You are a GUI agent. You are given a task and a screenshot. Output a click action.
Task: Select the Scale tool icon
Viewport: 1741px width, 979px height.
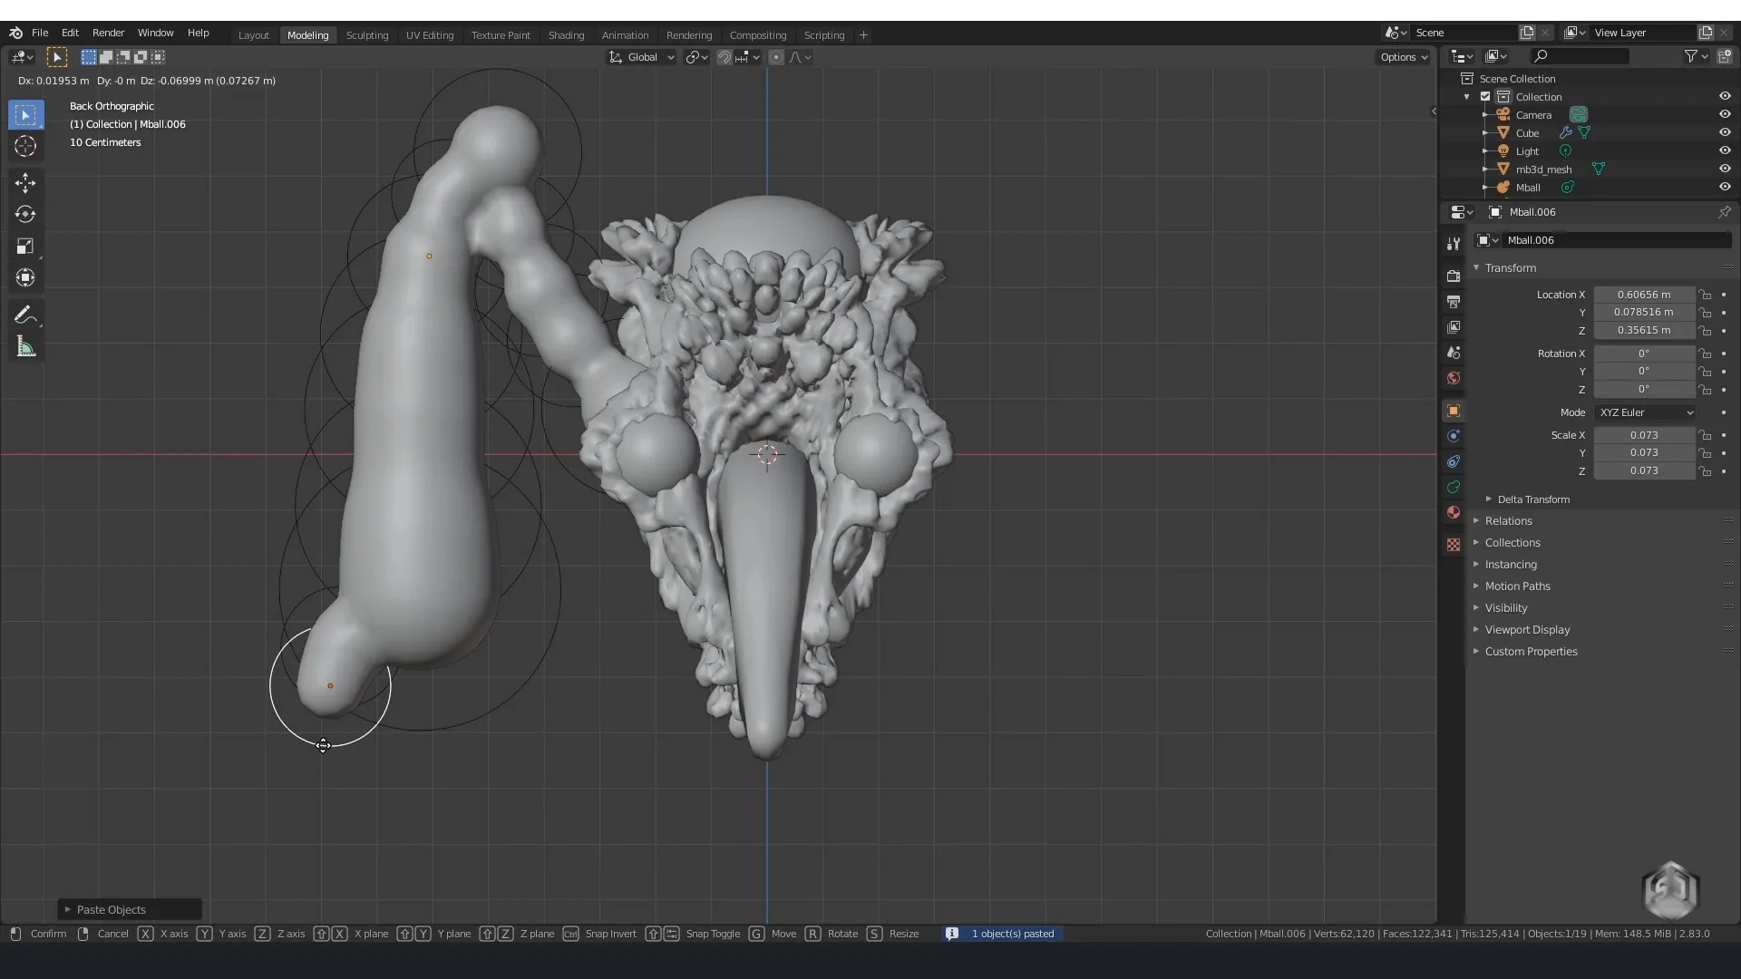[25, 247]
